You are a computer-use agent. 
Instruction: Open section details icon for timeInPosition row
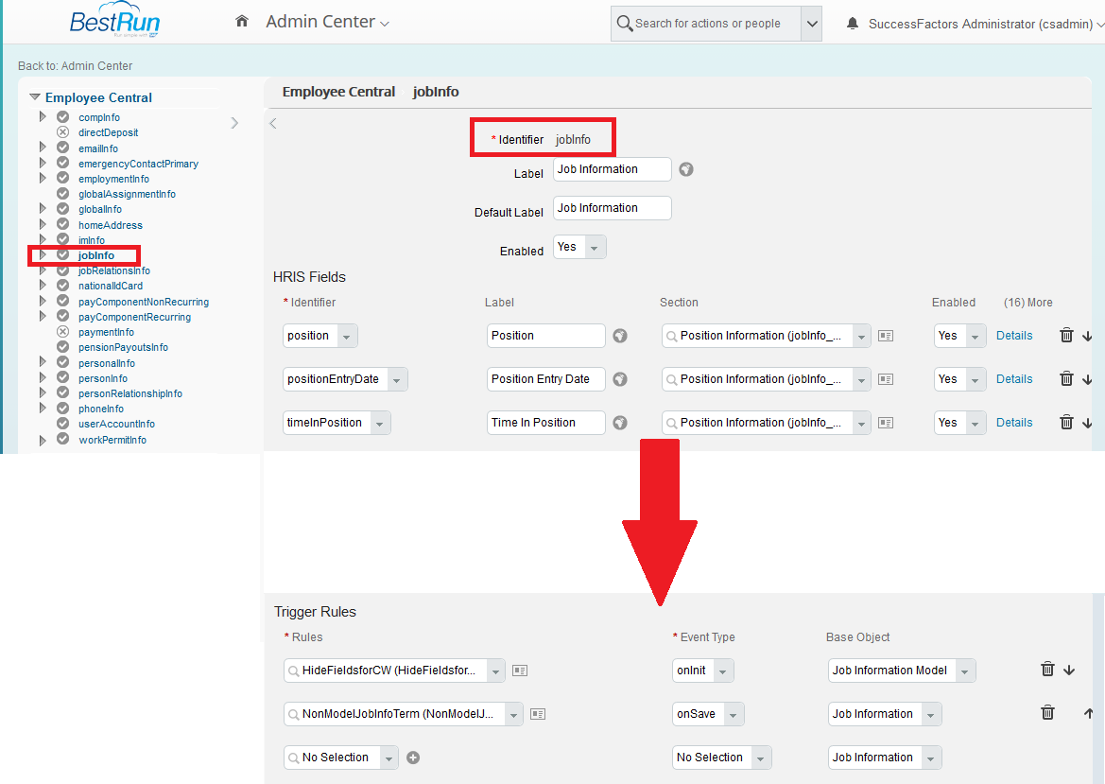tap(886, 423)
